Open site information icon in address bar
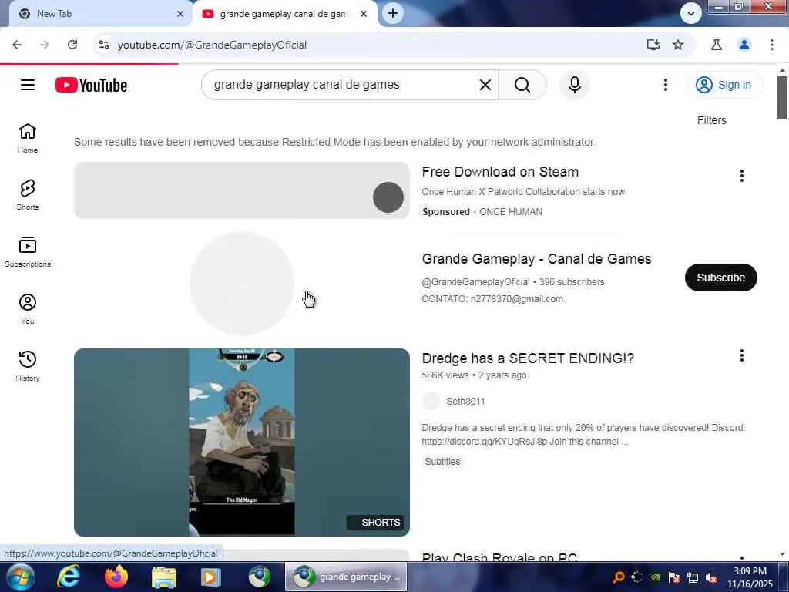789x592 pixels. (x=104, y=45)
